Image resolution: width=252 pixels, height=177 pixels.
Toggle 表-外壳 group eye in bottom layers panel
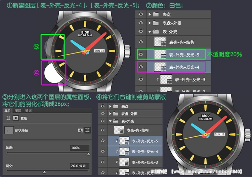click(102, 121)
